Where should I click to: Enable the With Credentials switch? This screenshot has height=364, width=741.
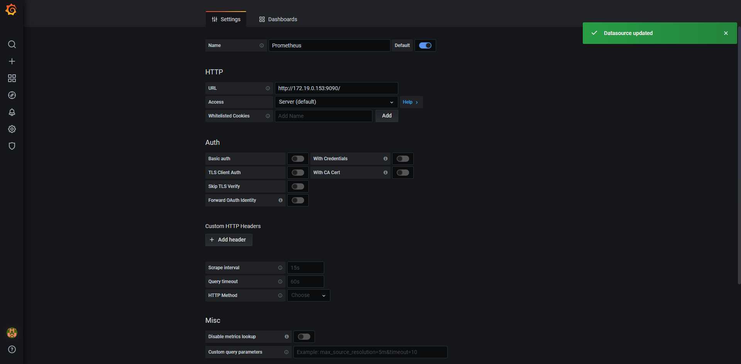pyautogui.click(x=403, y=159)
